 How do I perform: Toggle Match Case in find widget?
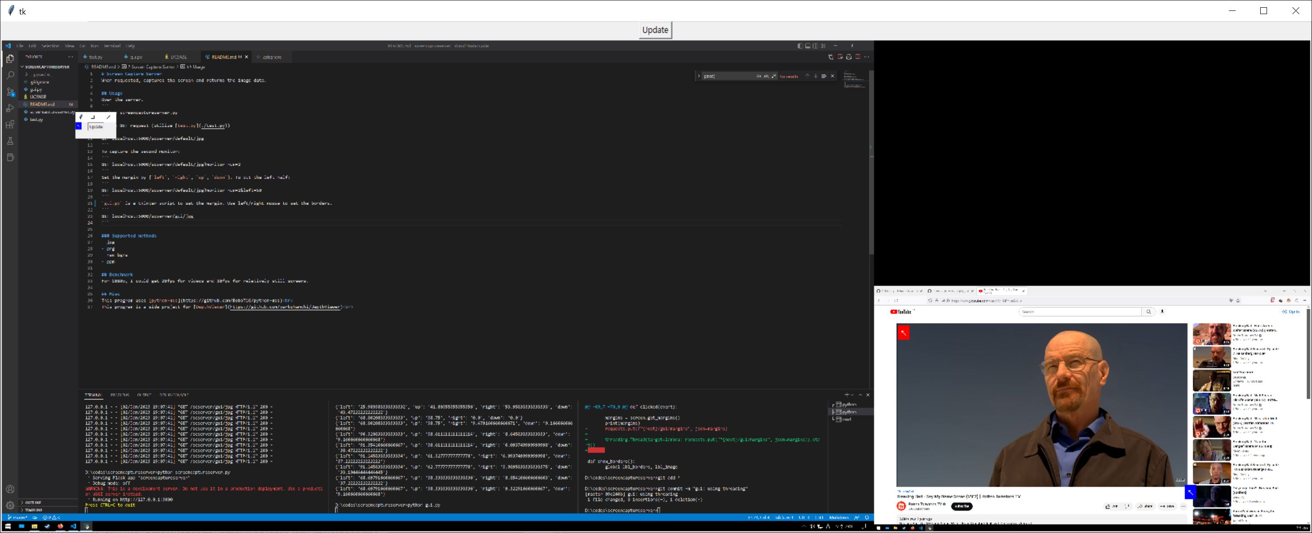759,76
